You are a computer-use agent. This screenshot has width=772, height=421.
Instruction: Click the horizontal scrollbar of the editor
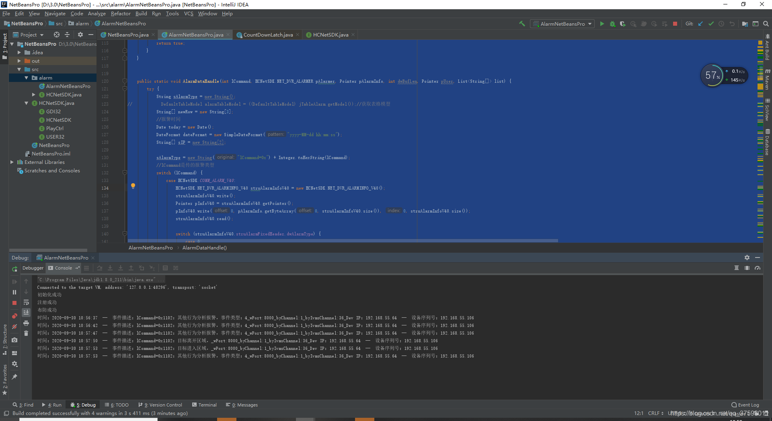343,241
